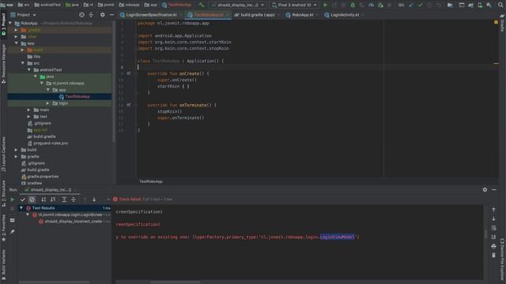This screenshot has height=284, width=506.
Task: Select should_display_incorrect_crede test result
Action: point(73,222)
